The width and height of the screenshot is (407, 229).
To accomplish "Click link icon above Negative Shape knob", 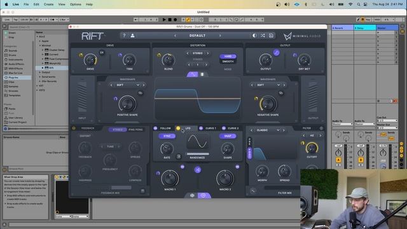I will [280, 93].
